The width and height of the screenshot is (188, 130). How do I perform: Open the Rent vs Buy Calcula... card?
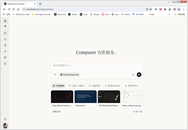pos(132,99)
